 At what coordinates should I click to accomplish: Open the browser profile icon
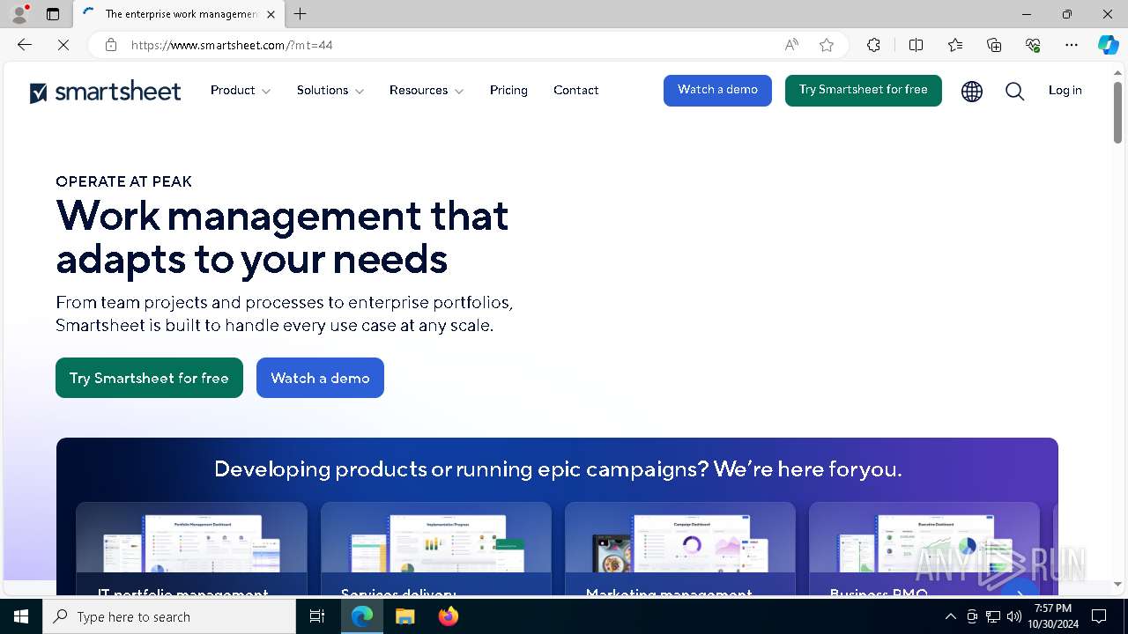pyautogui.click(x=19, y=14)
